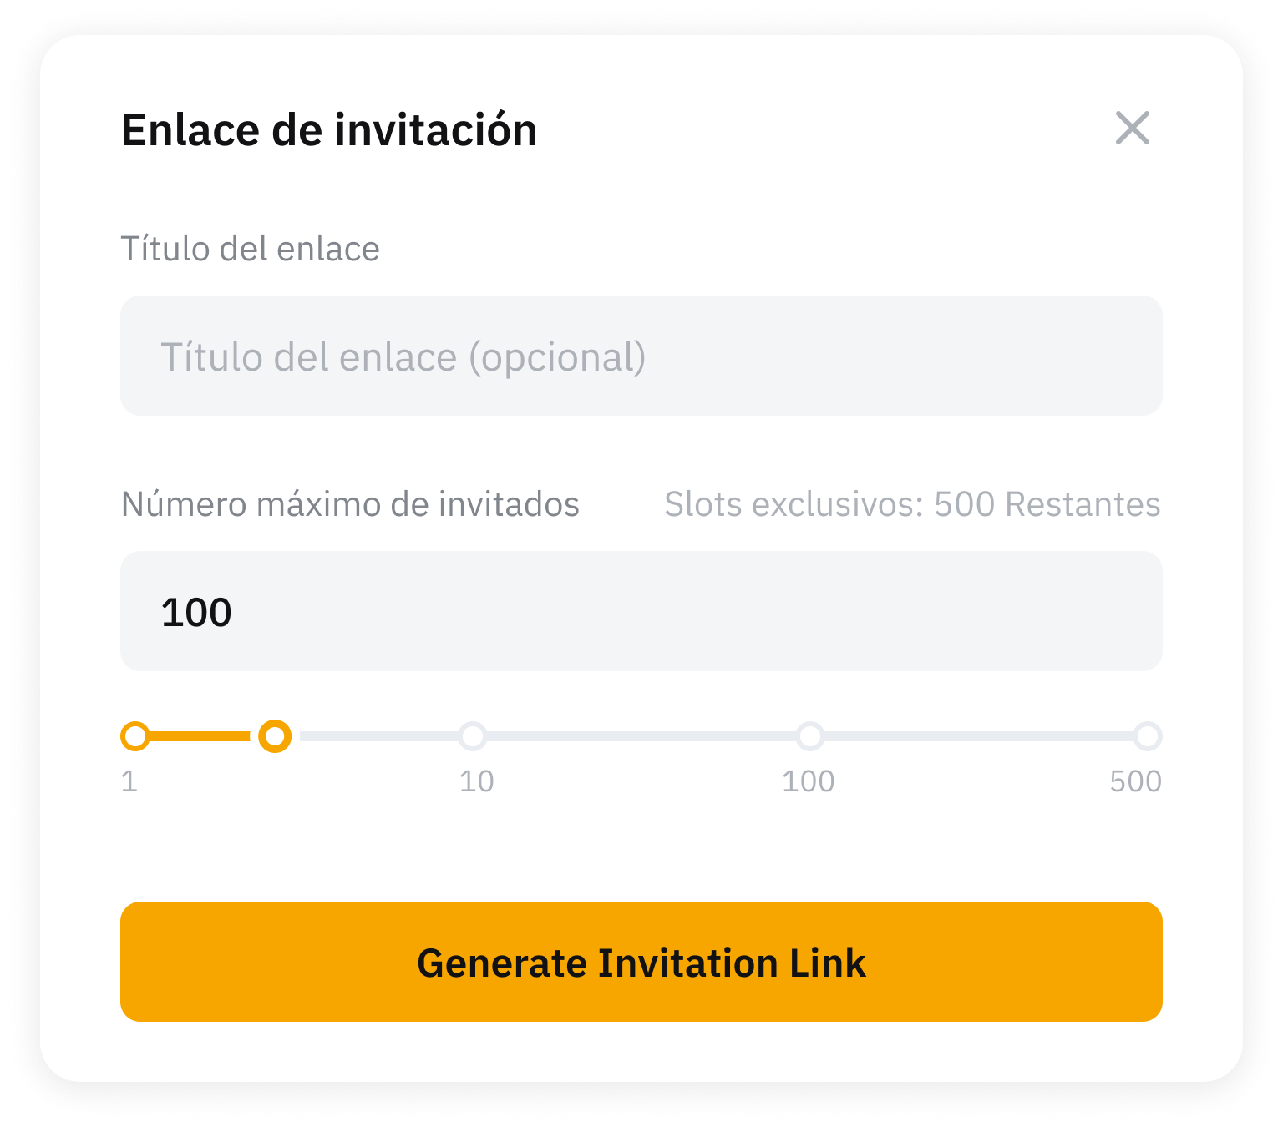This screenshot has width=1283, height=1127.
Task: Click slider track between 100 and 500
Action: coord(977,736)
